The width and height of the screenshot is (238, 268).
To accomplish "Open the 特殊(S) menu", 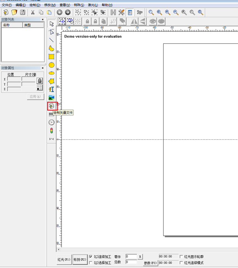I will pos(79,5).
